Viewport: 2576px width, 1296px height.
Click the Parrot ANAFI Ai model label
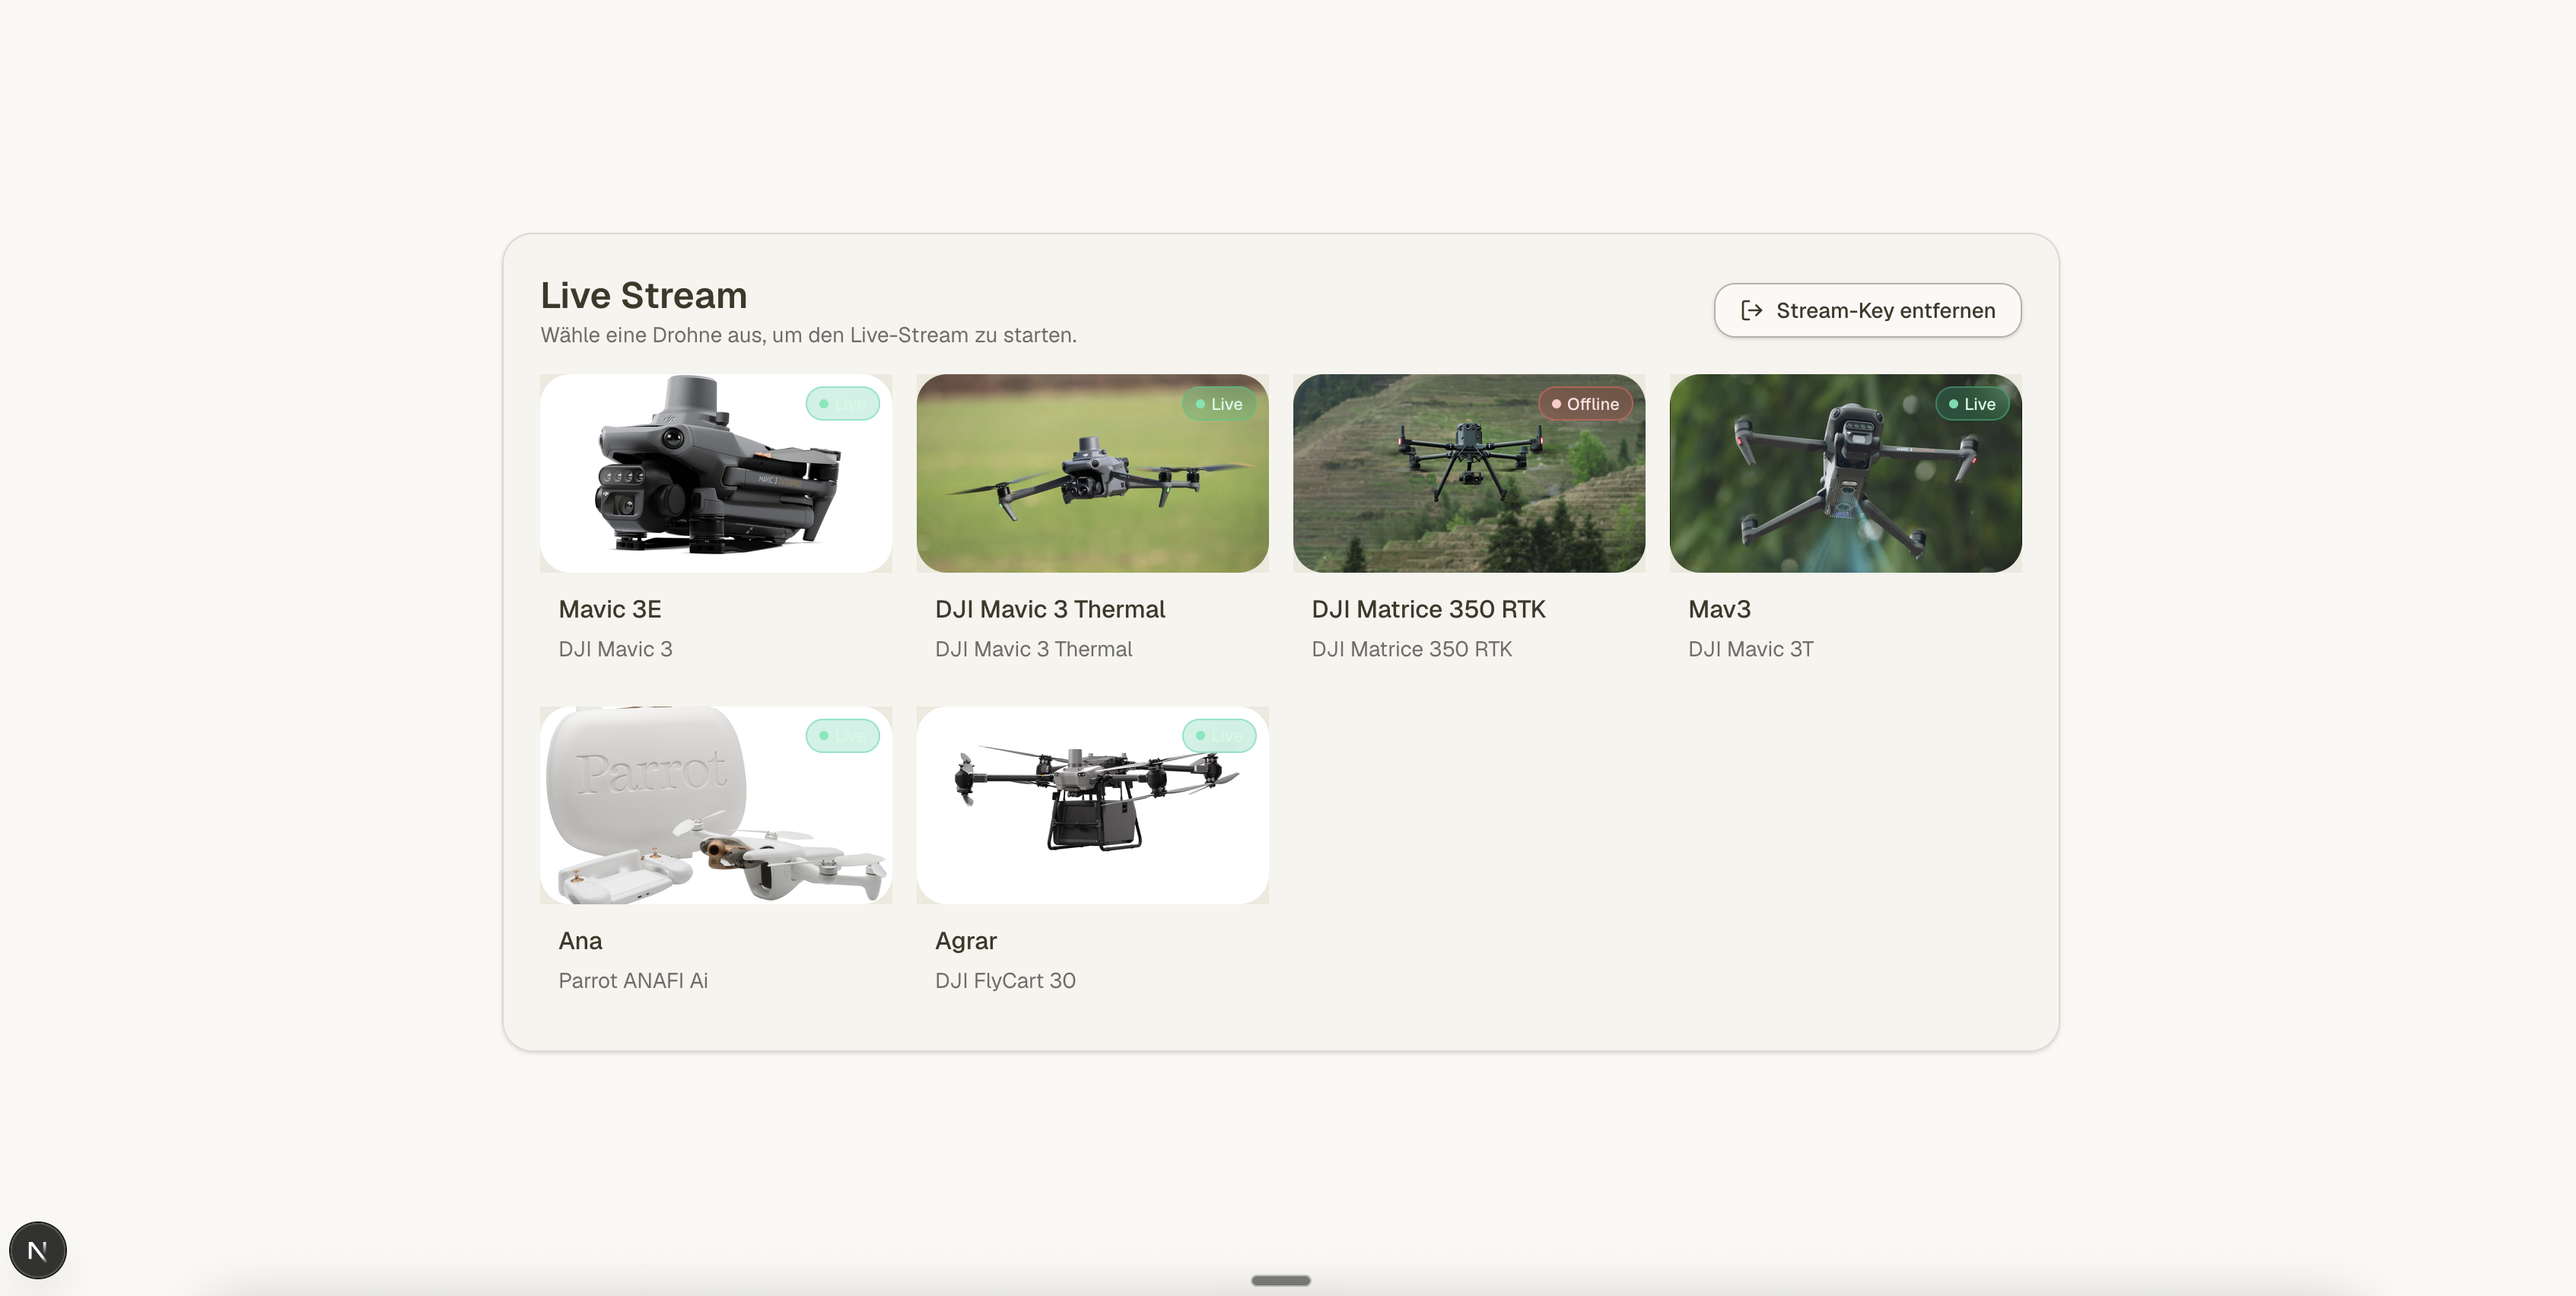(633, 981)
